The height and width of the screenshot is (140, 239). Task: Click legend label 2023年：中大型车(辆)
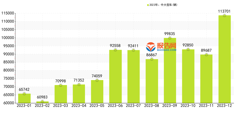(x=163, y=5)
